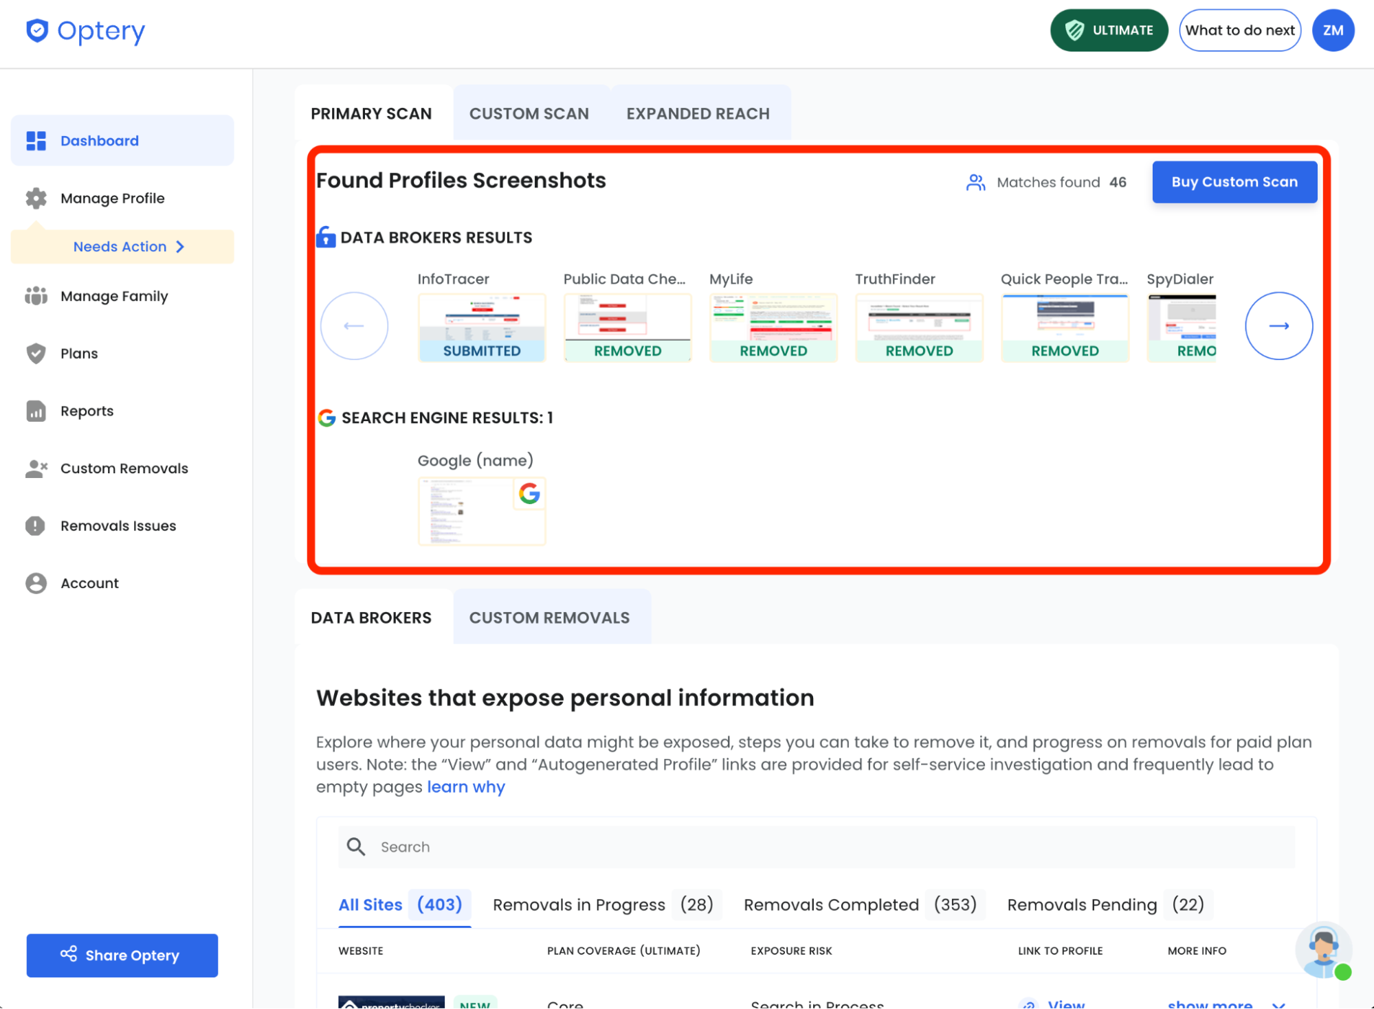Viewport: 1374px width, 1009px height.
Task: Click the WEBSITE column header
Action: (361, 951)
